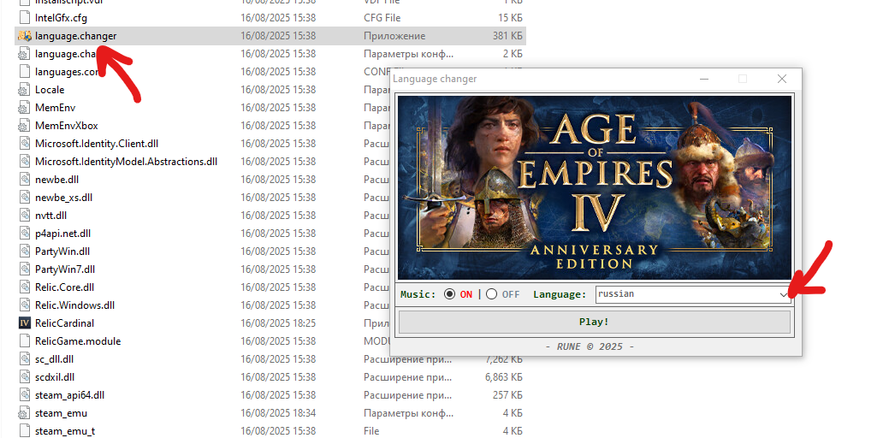Minimize the Language changer window

[x=703, y=79]
